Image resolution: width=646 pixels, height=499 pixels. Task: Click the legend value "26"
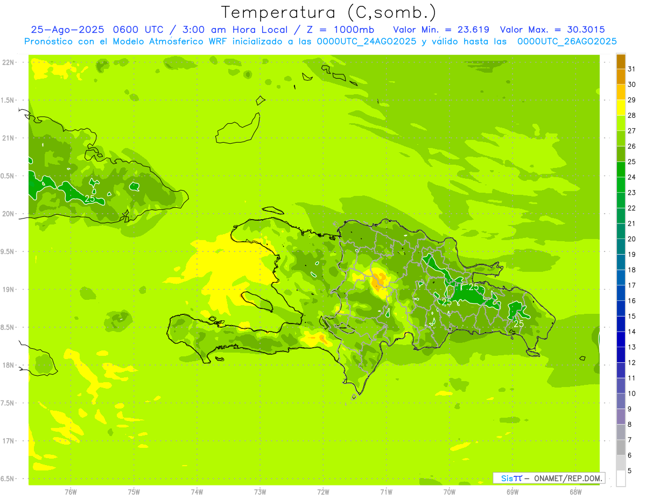pos(632,146)
